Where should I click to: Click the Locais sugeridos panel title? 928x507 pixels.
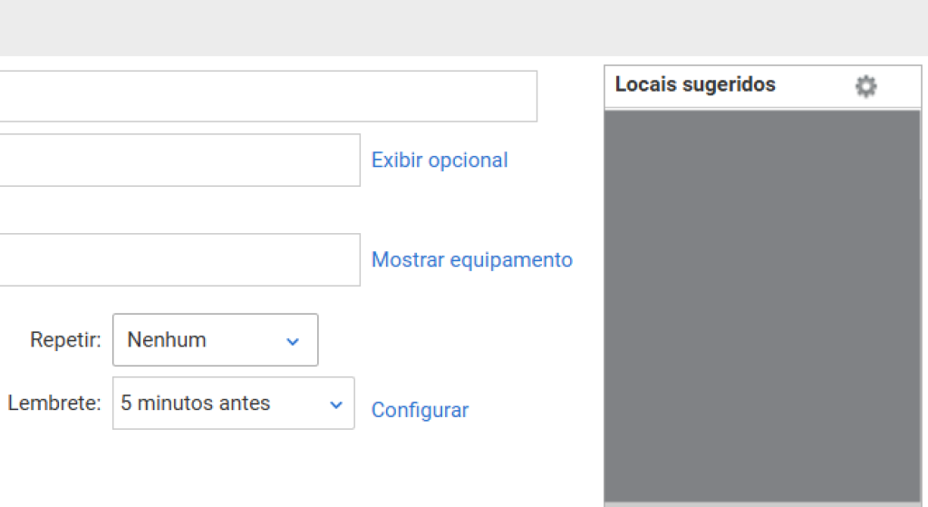pyautogui.click(x=695, y=85)
